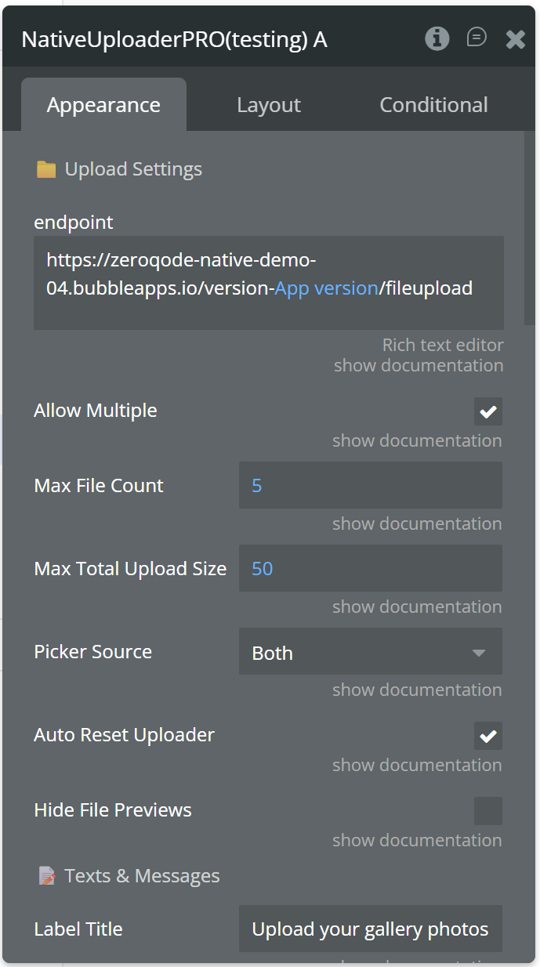The image size is (540, 967).
Task: Click the comment bubble icon
Action: point(477,38)
